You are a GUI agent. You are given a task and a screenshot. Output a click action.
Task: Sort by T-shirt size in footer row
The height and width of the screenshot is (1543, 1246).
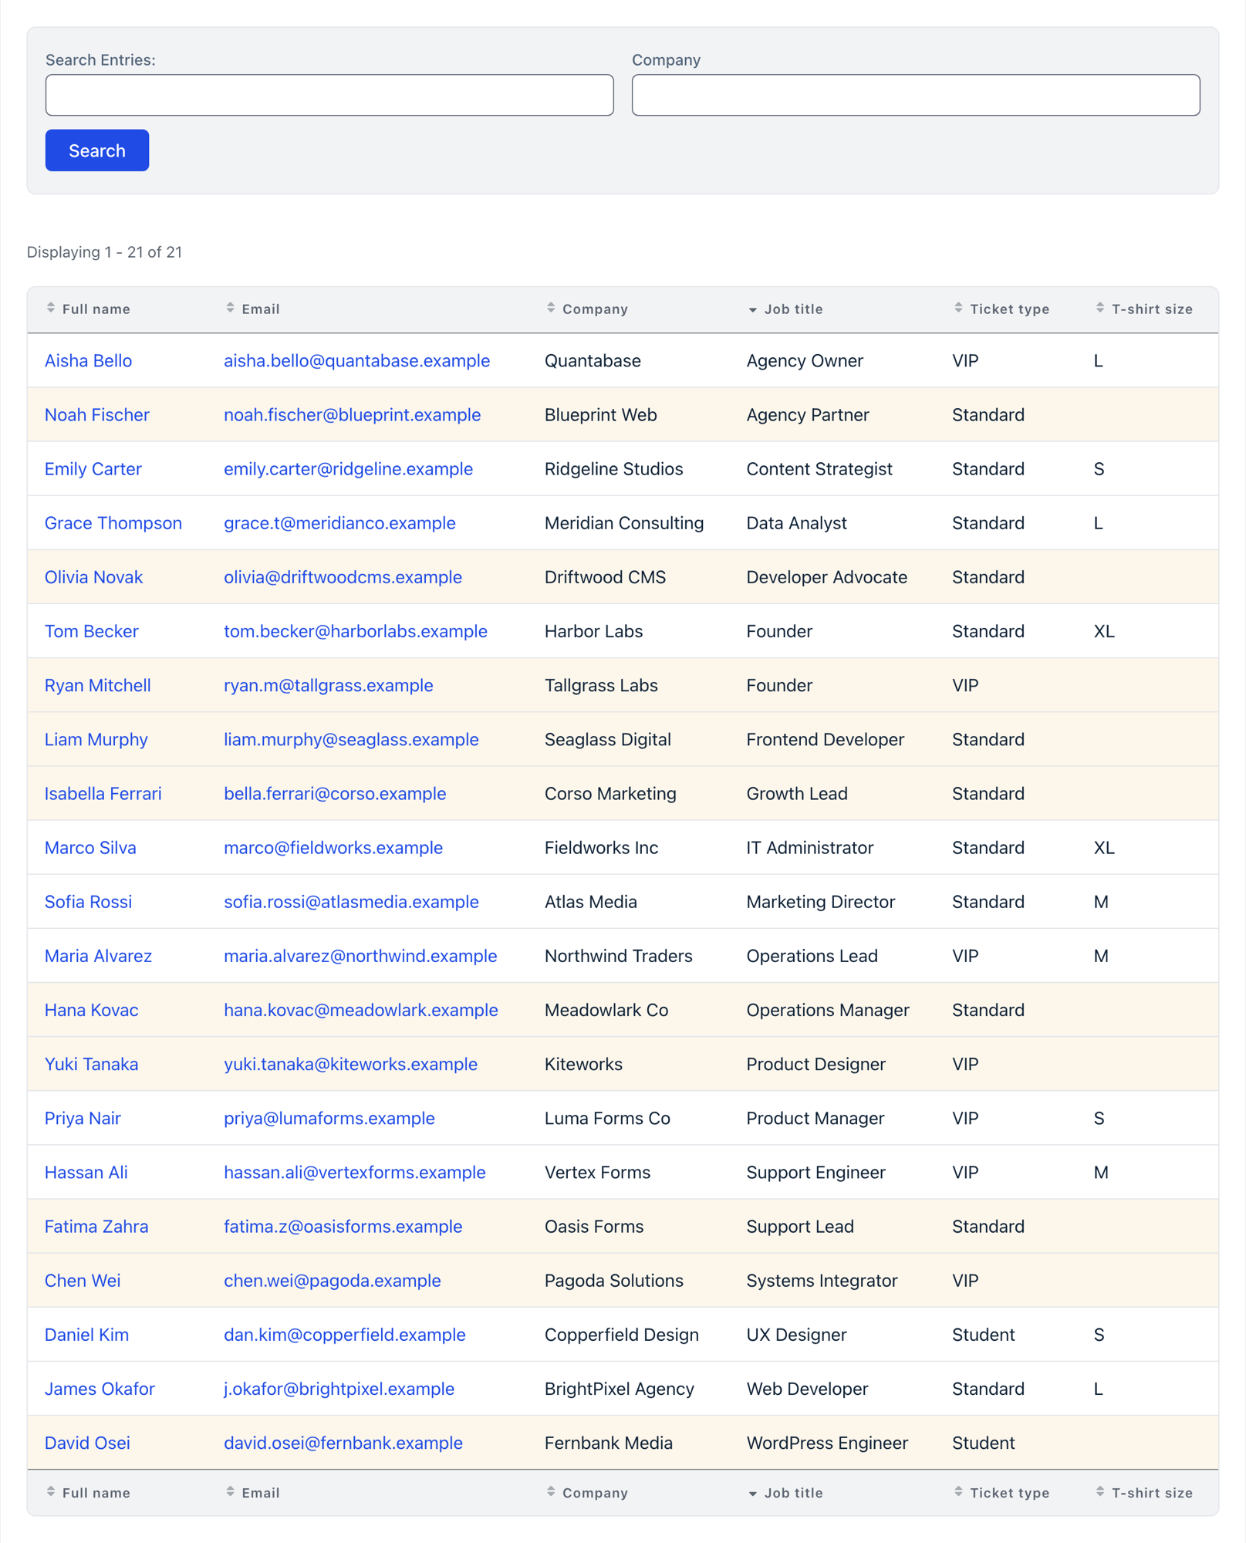pos(1144,1493)
